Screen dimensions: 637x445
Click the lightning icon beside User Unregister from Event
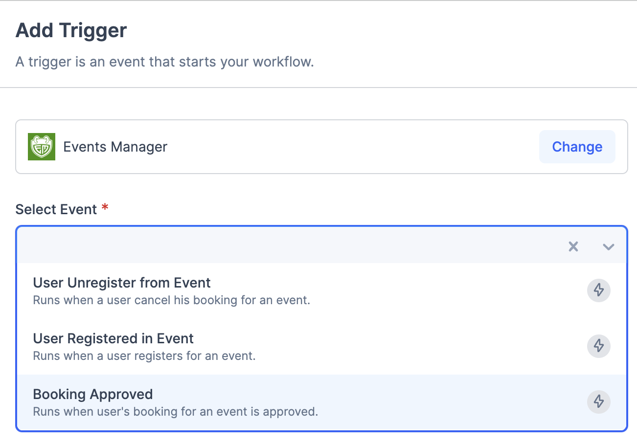click(x=599, y=290)
